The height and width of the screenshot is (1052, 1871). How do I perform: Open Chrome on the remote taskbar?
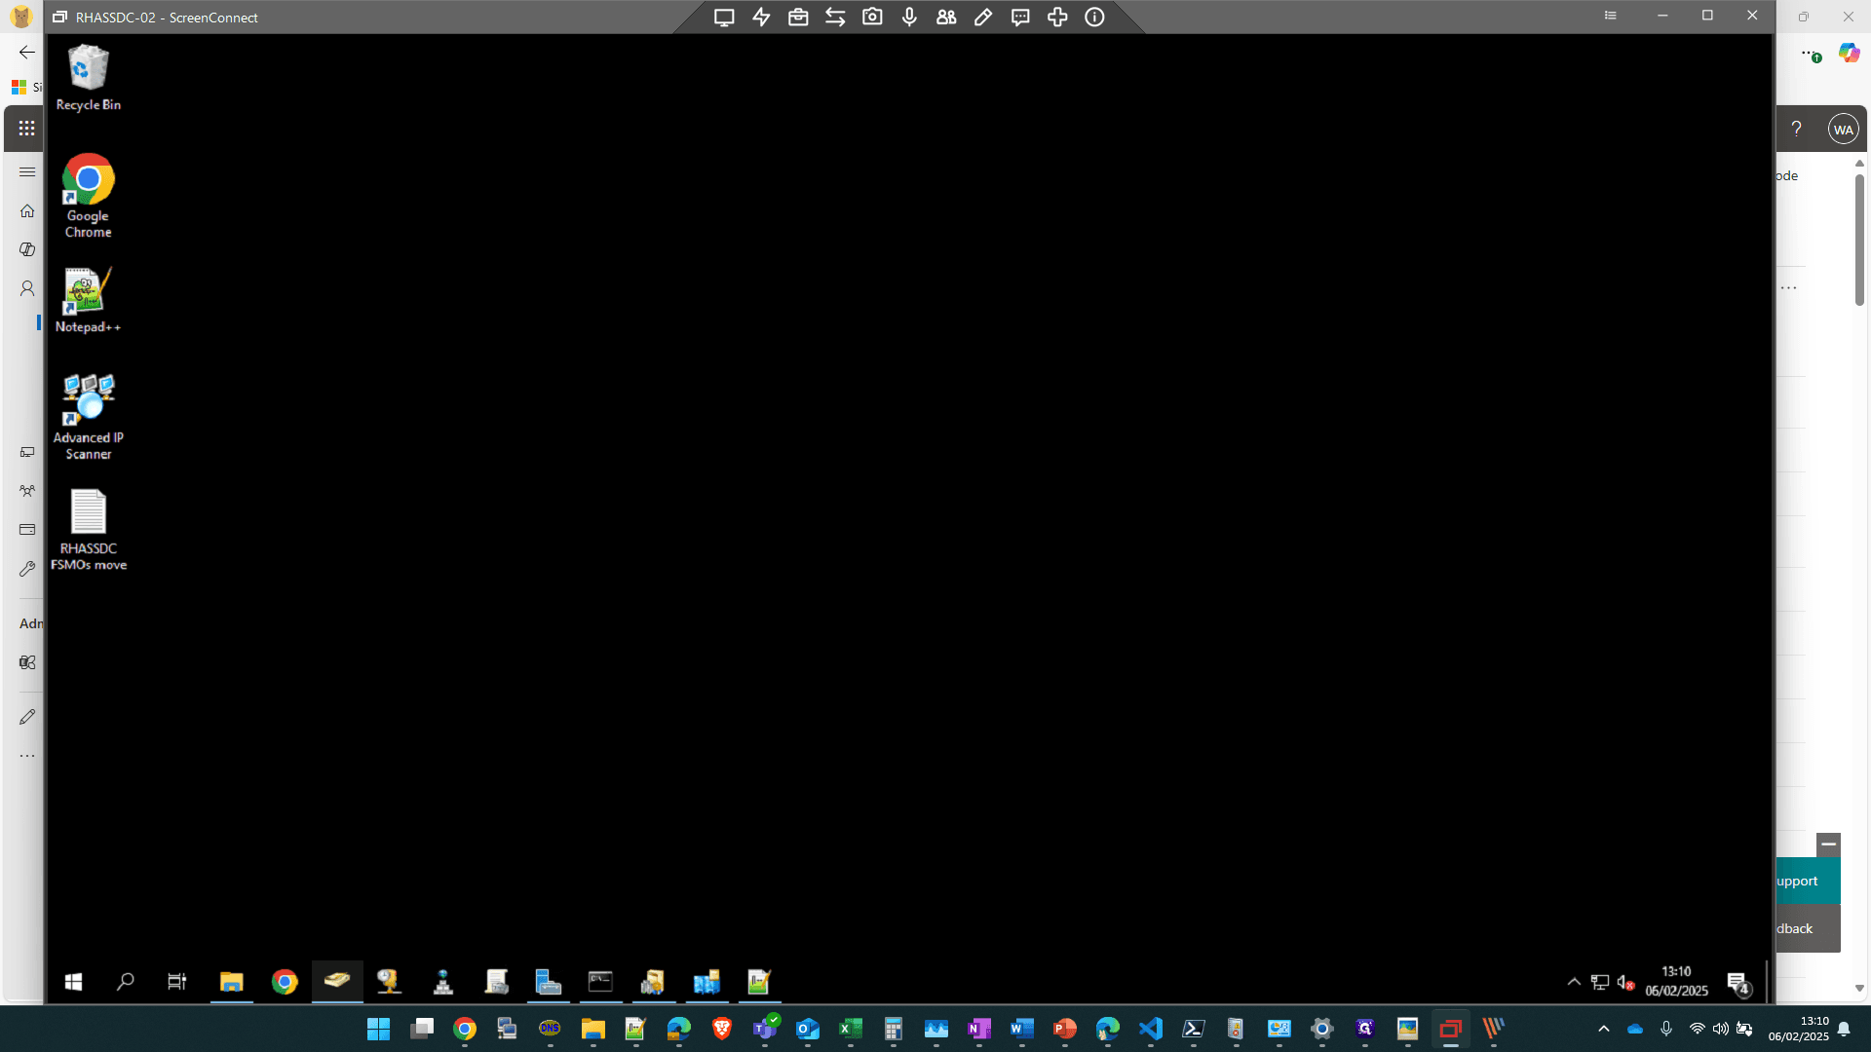click(285, 982)
